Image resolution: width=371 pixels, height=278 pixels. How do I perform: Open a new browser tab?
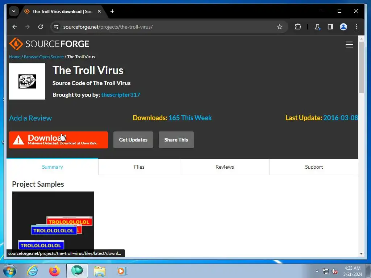[x=112, y=11]
